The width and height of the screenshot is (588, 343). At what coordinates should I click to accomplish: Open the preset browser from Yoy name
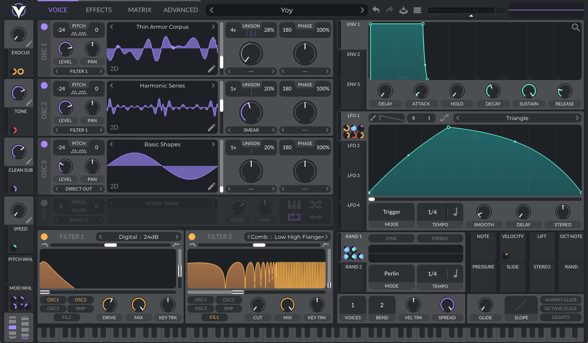point(287,10)
